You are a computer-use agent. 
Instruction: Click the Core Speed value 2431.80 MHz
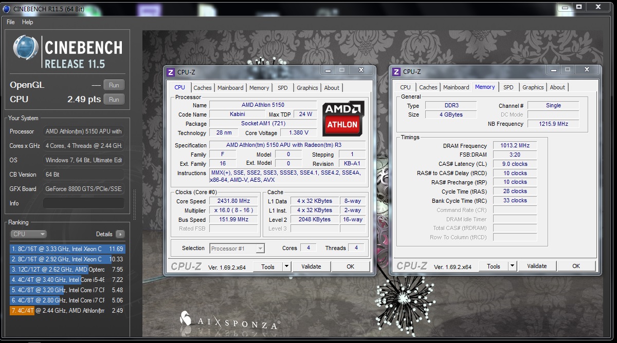coord(234,201)
